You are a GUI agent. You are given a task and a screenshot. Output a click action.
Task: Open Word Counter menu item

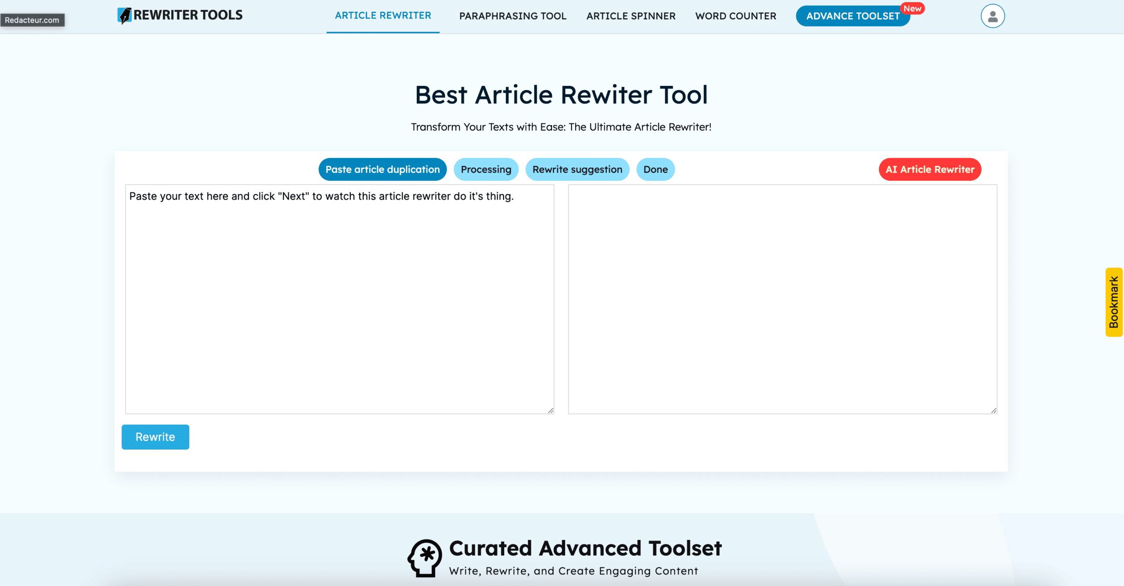point(735,16)
